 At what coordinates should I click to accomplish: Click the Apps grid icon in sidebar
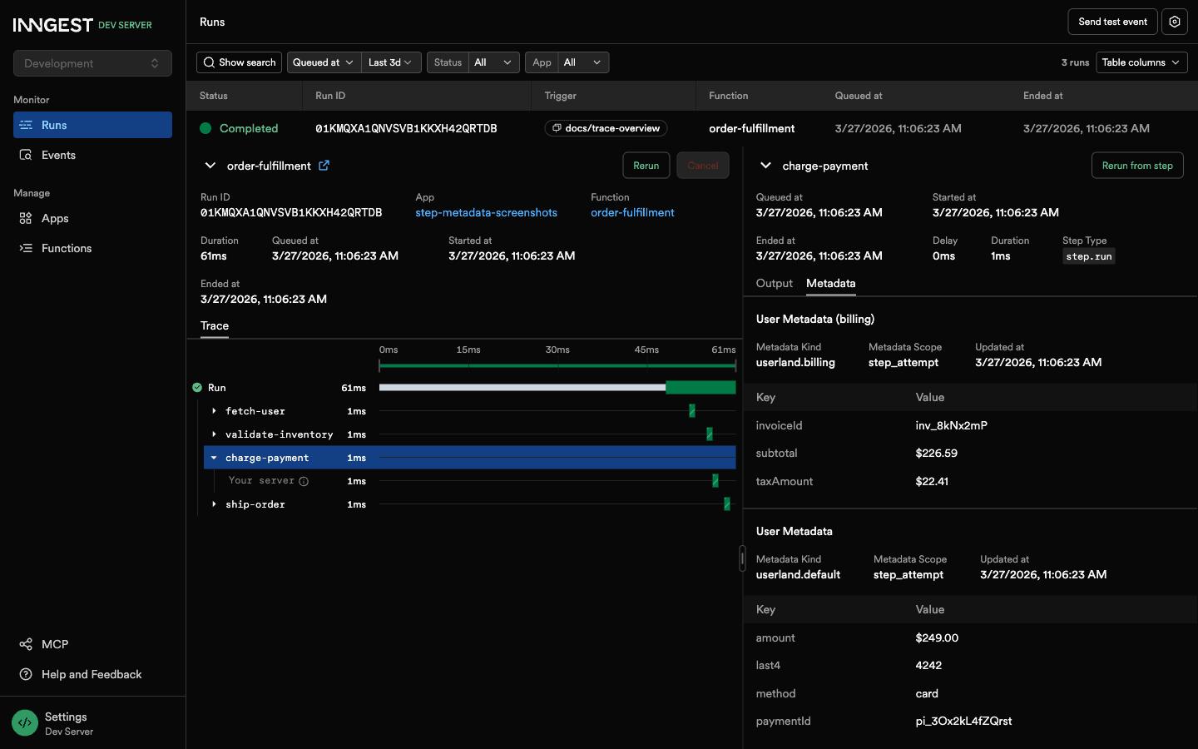coord(26,218)
